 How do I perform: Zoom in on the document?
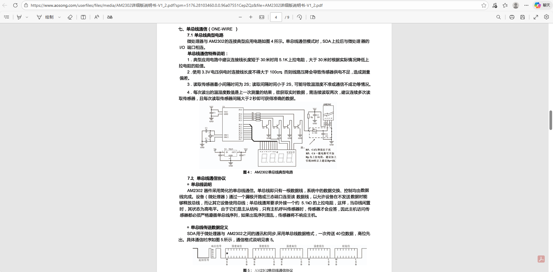(251, 17)
